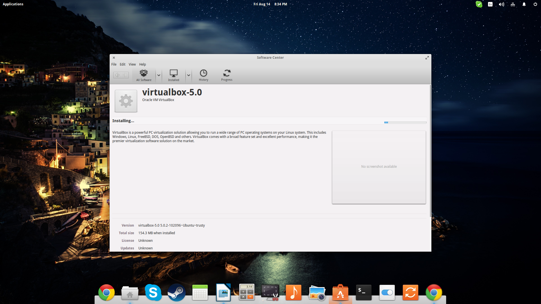This screenshot has width=541, height=304.
Task: Launch the last Chrome icon in dock
Action: tap(434, 293)
